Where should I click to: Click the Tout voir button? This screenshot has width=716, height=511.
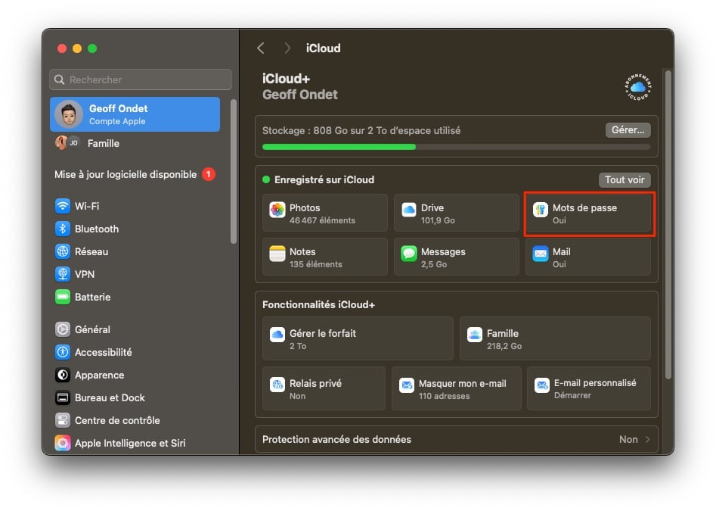625,179
